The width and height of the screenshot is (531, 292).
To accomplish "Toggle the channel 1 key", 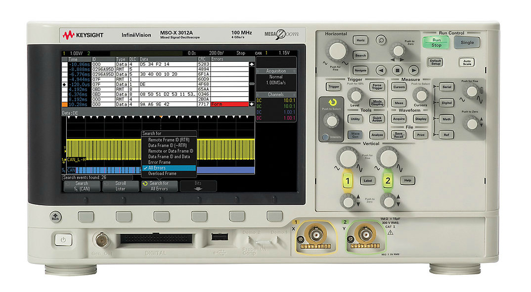I will (x=348, y=182).
